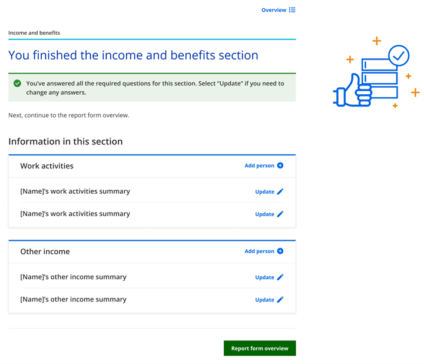Click pencil icon for first other income summary

coord(280,277)
